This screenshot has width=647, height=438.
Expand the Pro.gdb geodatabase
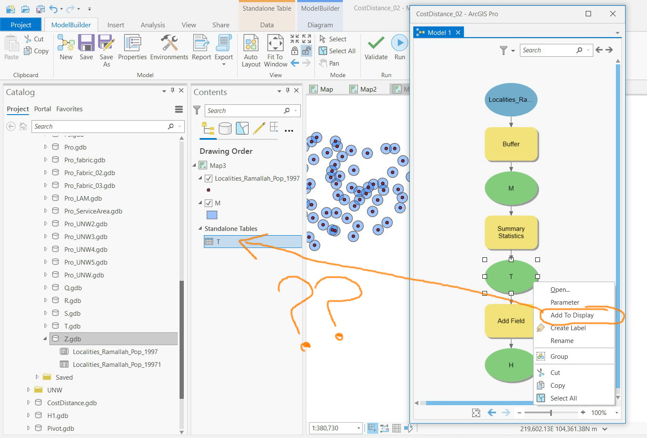pos(46,147)
